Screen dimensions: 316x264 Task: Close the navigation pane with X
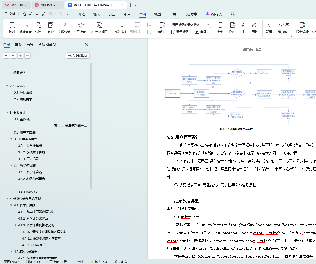click(86, 44)
